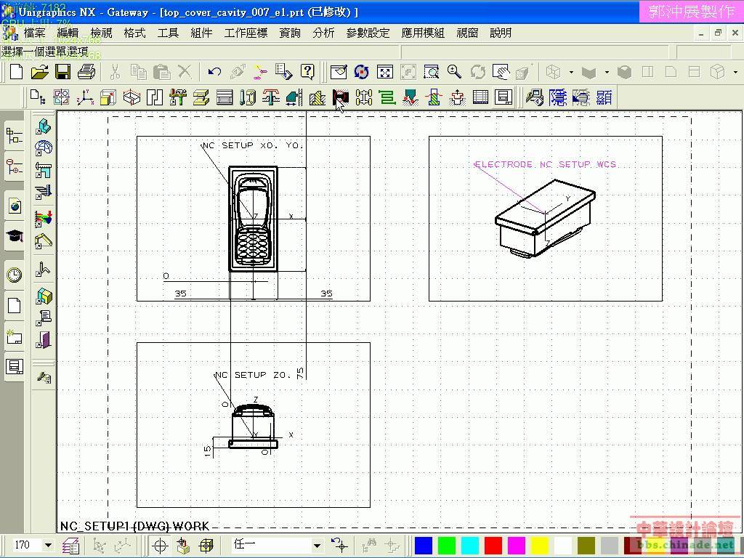Pick the blue color swatch

424,545
